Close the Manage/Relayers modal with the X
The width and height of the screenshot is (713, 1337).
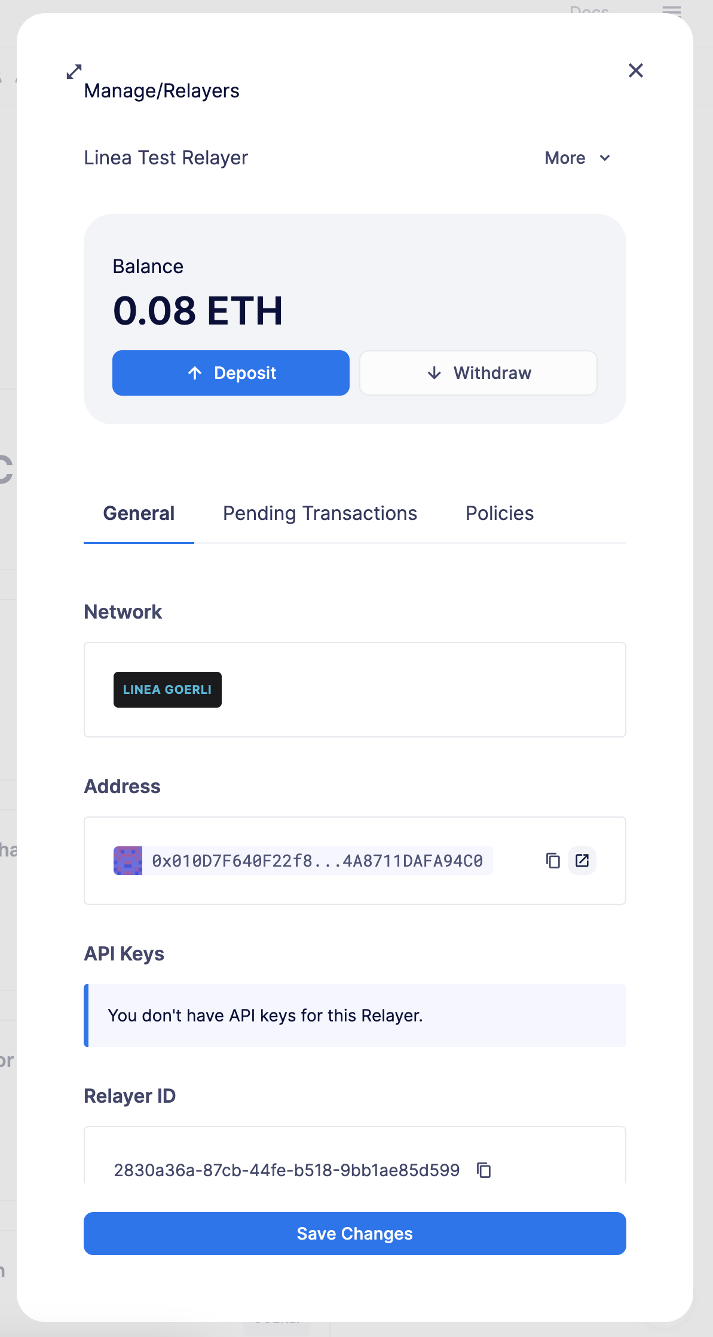(635, 71)
